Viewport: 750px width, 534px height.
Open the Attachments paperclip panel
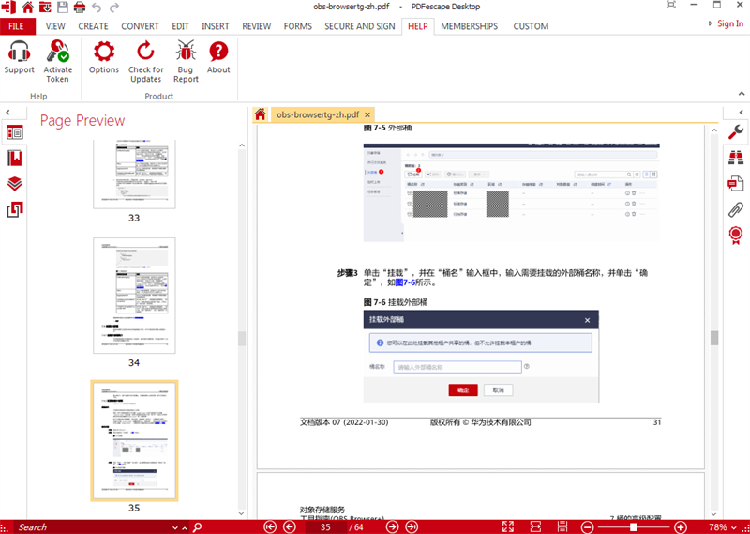point(736,210)
